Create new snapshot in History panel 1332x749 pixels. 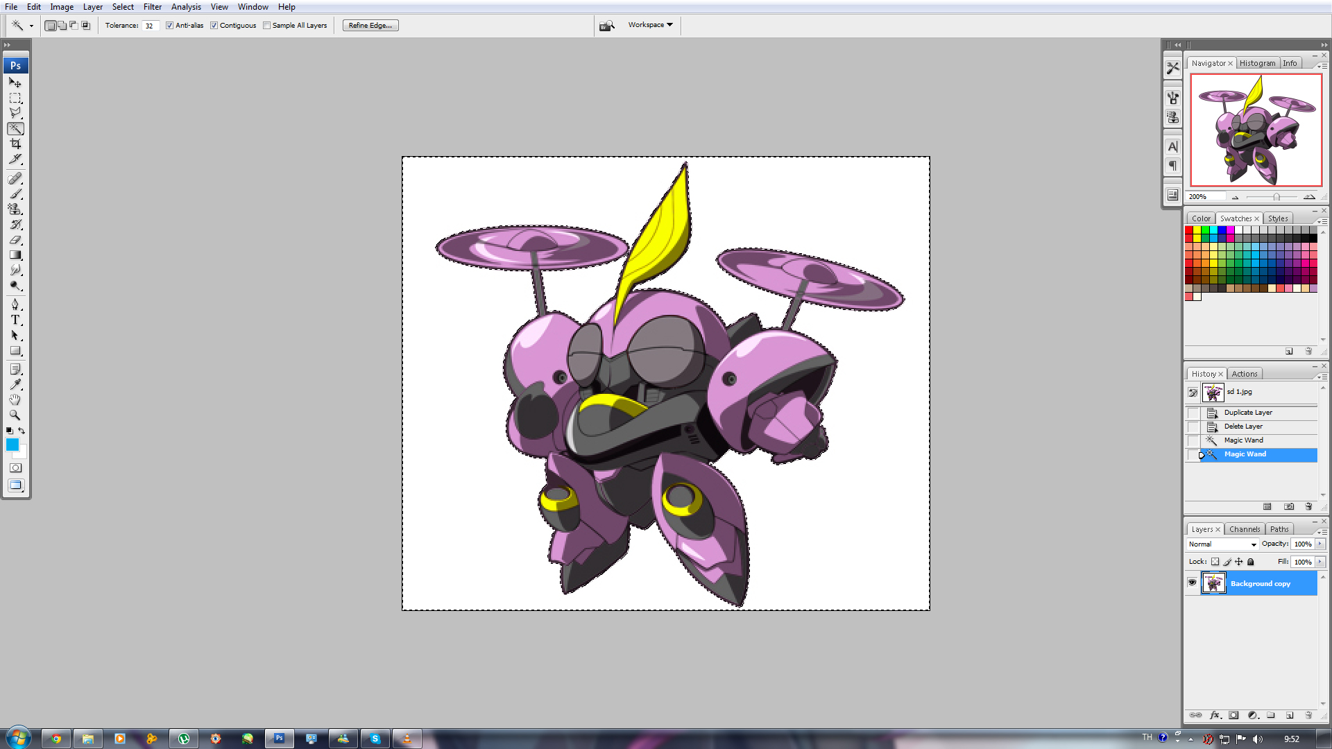1289,507
